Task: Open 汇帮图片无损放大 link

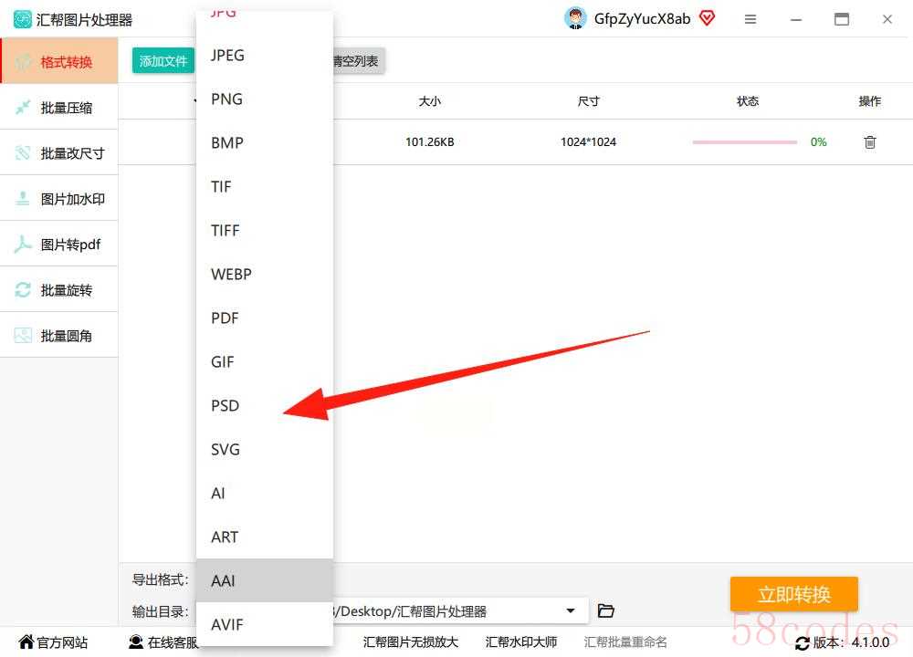Action: (x=411, y=641)
